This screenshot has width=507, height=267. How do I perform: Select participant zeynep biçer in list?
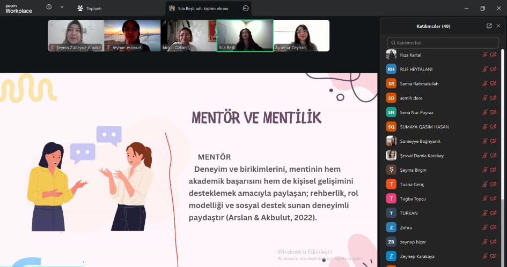point(442,242)
